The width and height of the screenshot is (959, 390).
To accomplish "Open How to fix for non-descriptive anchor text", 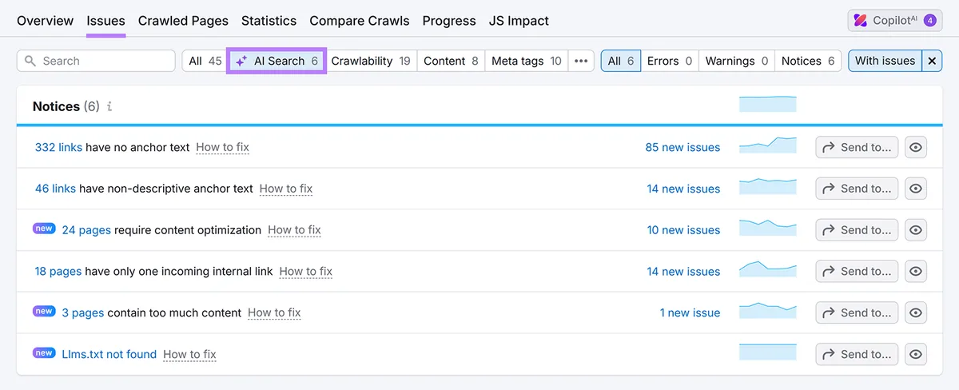I will pyautogui.click(x=286, y=189).
